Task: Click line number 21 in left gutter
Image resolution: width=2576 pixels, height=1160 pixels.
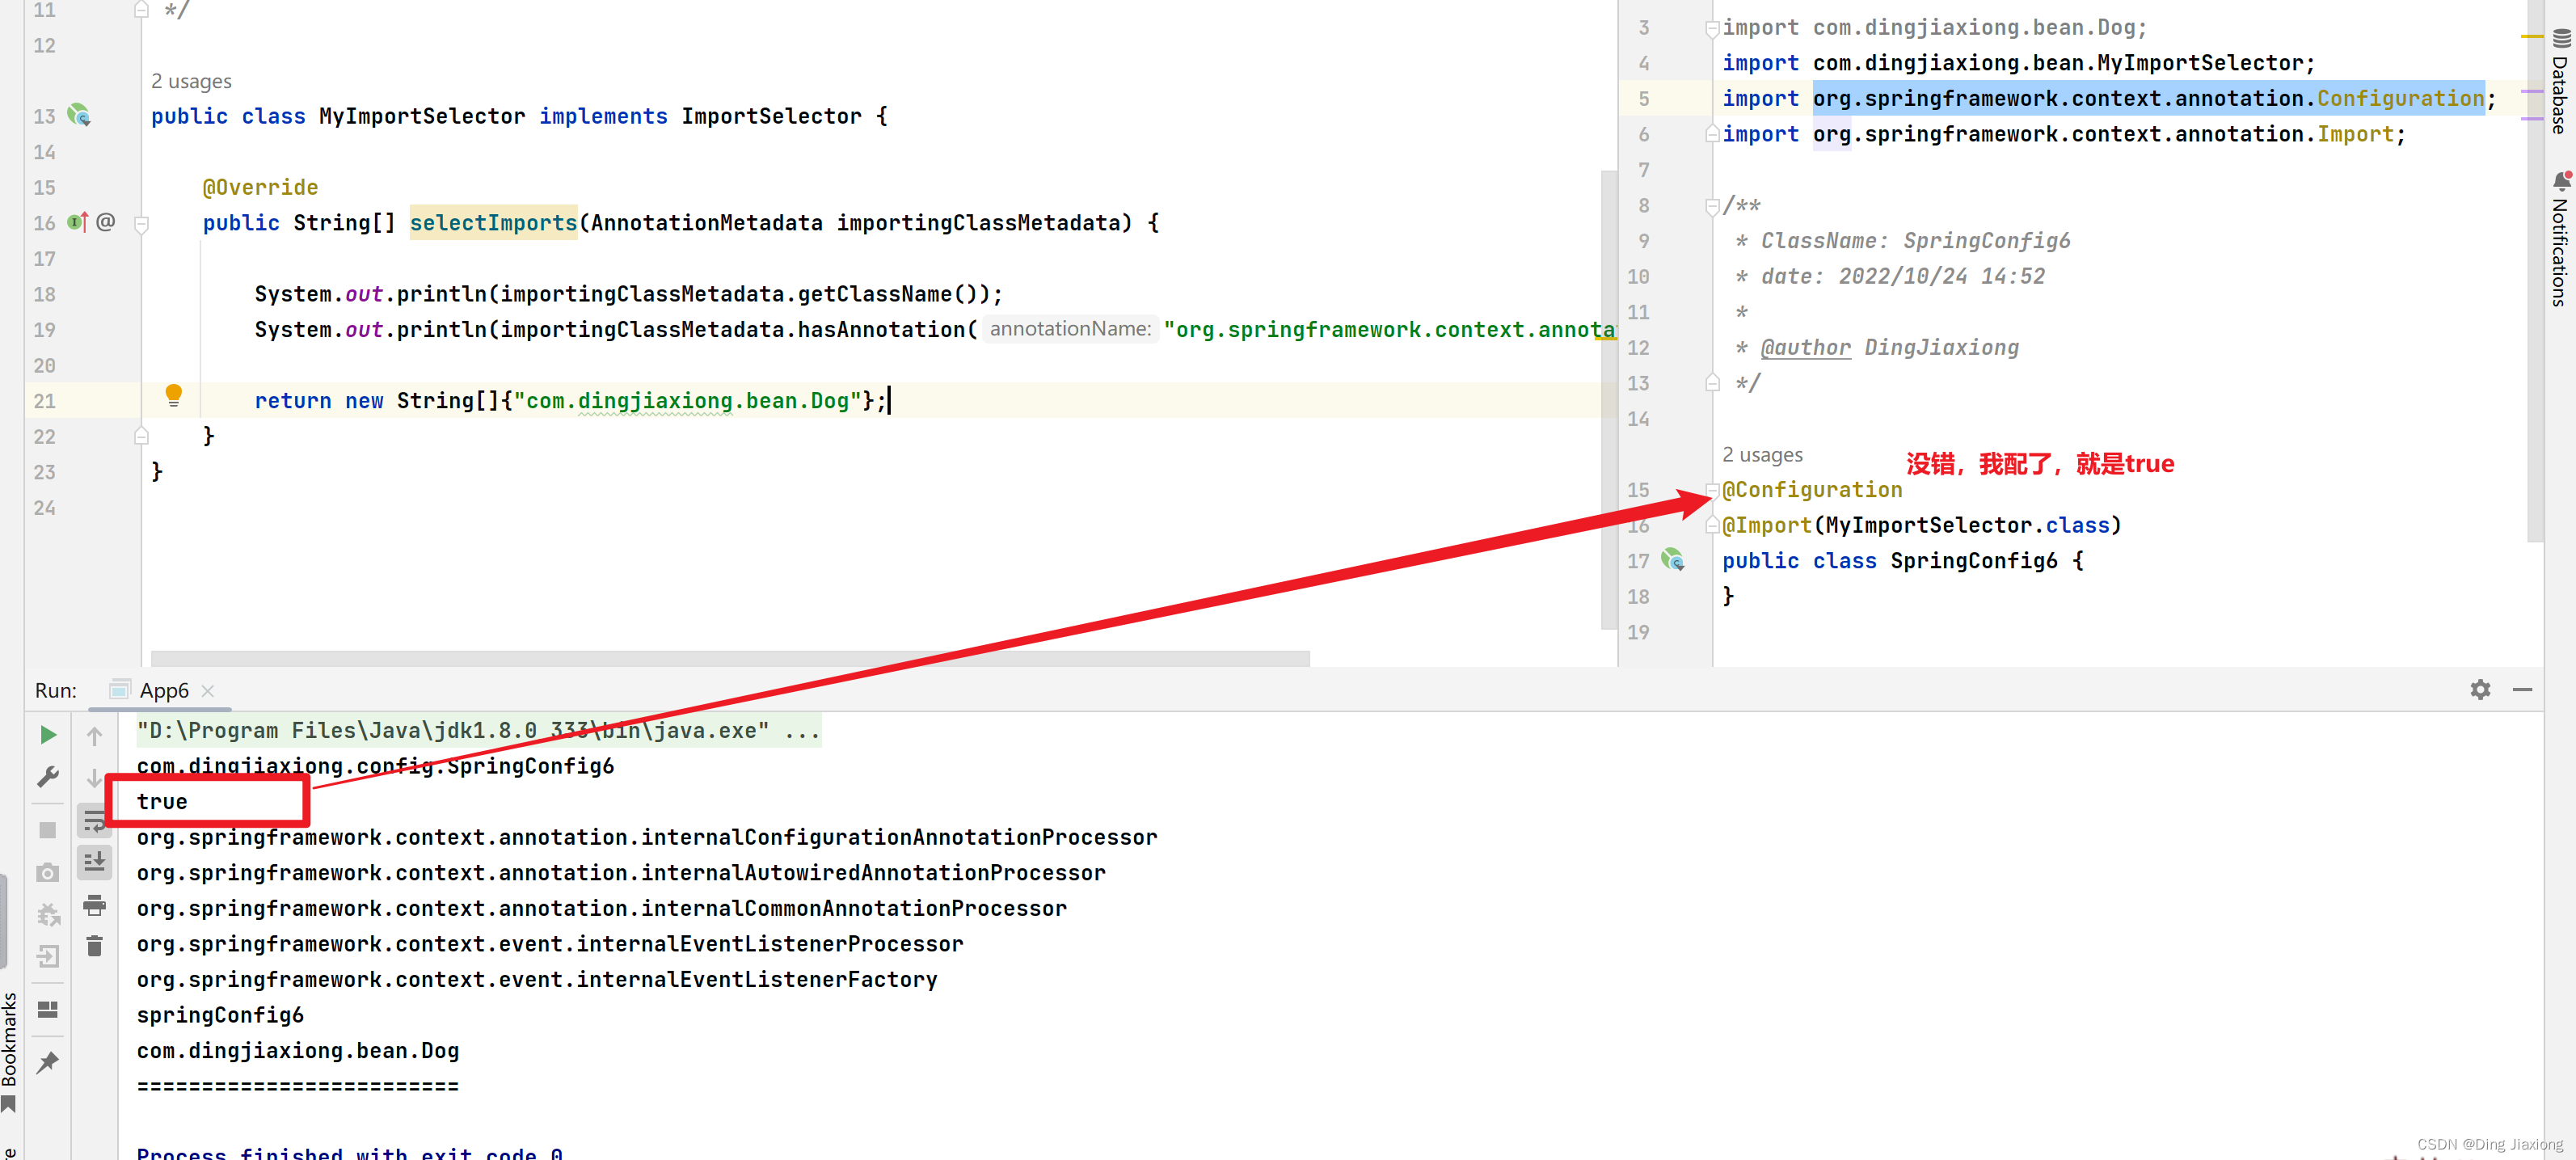Action: (x=44, y=401)
